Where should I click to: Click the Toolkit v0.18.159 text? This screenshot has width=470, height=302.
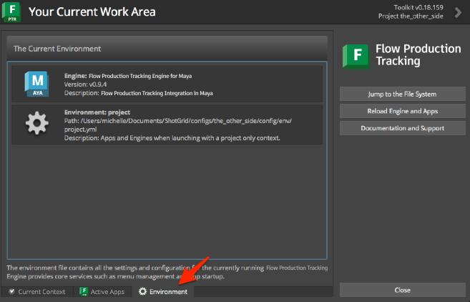tap(418, 7)
